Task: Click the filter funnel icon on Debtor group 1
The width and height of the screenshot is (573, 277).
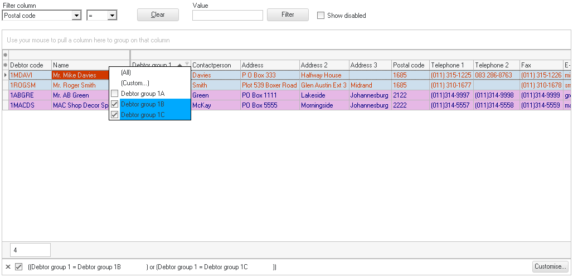Action: point(187,65)
